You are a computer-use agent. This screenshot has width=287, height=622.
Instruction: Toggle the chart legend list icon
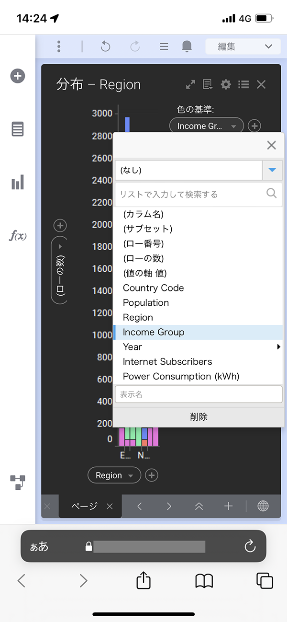coord(243,85)
